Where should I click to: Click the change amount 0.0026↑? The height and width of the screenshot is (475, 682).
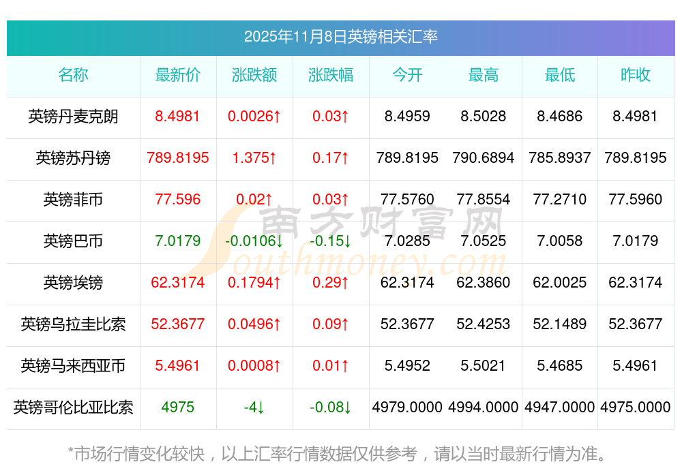[x=254, y=117]
